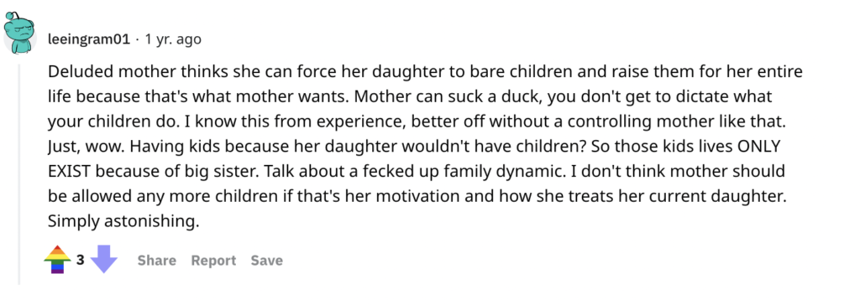Click the phrase 'Just, wow.' in the comment
The height and width of the screenshot is (305, 860).
pyautogui.click(x=87, y=147)
